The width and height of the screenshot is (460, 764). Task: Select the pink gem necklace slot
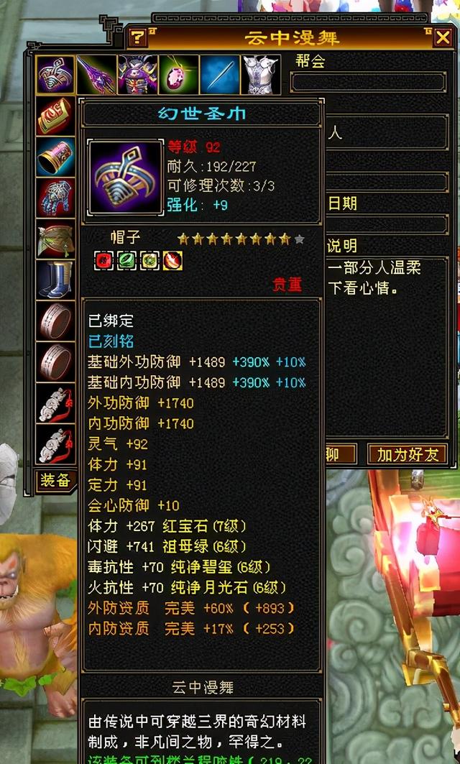(178, 75)
